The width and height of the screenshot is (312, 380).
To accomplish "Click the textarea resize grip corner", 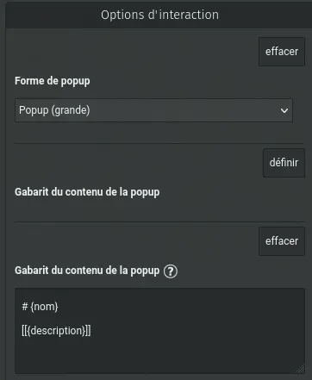I will 300,369.
